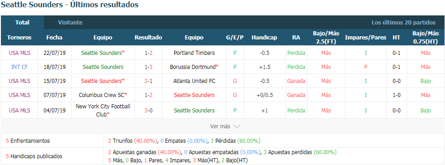Viewport: 445px width, 165px height.
Task: Open the 1-3 result against Borussia Dortmund
Action: [x=148, y=67]
